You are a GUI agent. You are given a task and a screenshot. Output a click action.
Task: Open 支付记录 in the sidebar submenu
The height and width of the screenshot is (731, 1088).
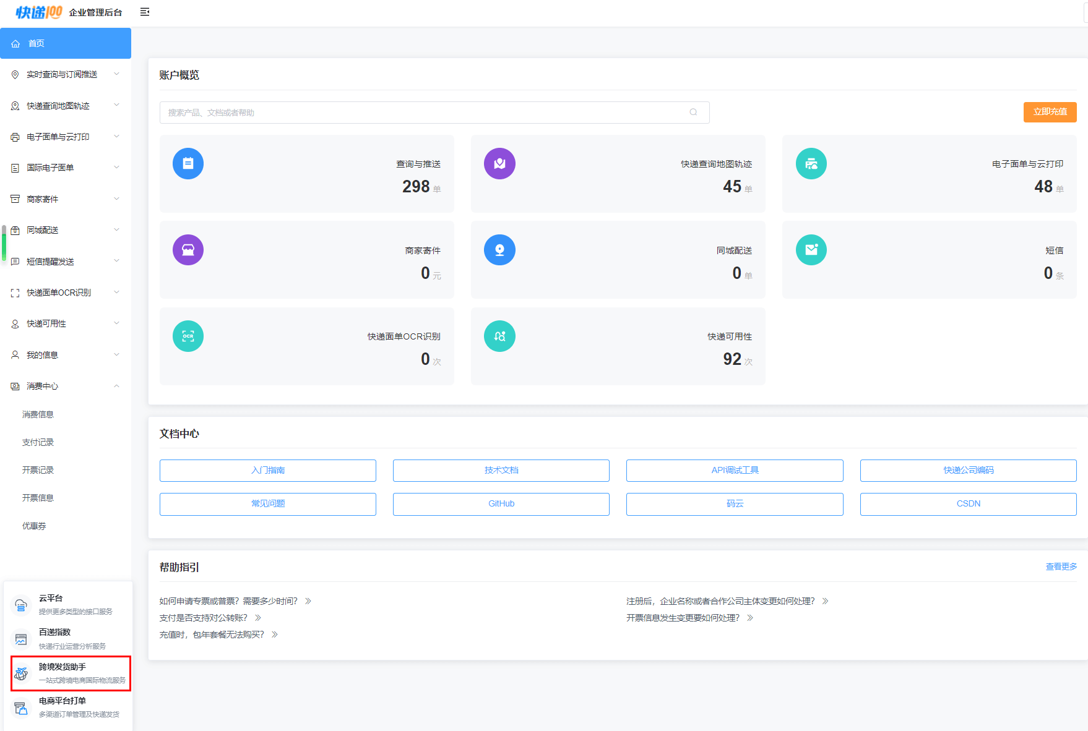pyautogui.click(x=38, y=442)
